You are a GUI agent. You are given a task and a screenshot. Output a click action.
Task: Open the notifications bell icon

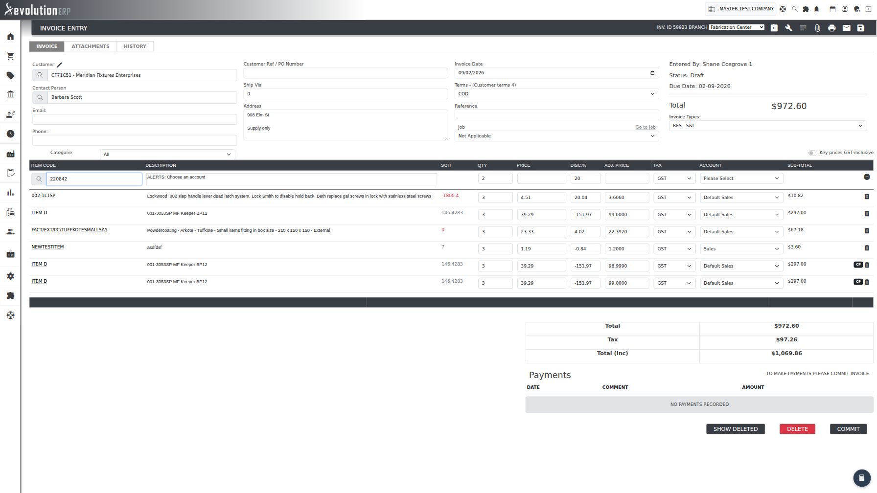pos(816,9)
